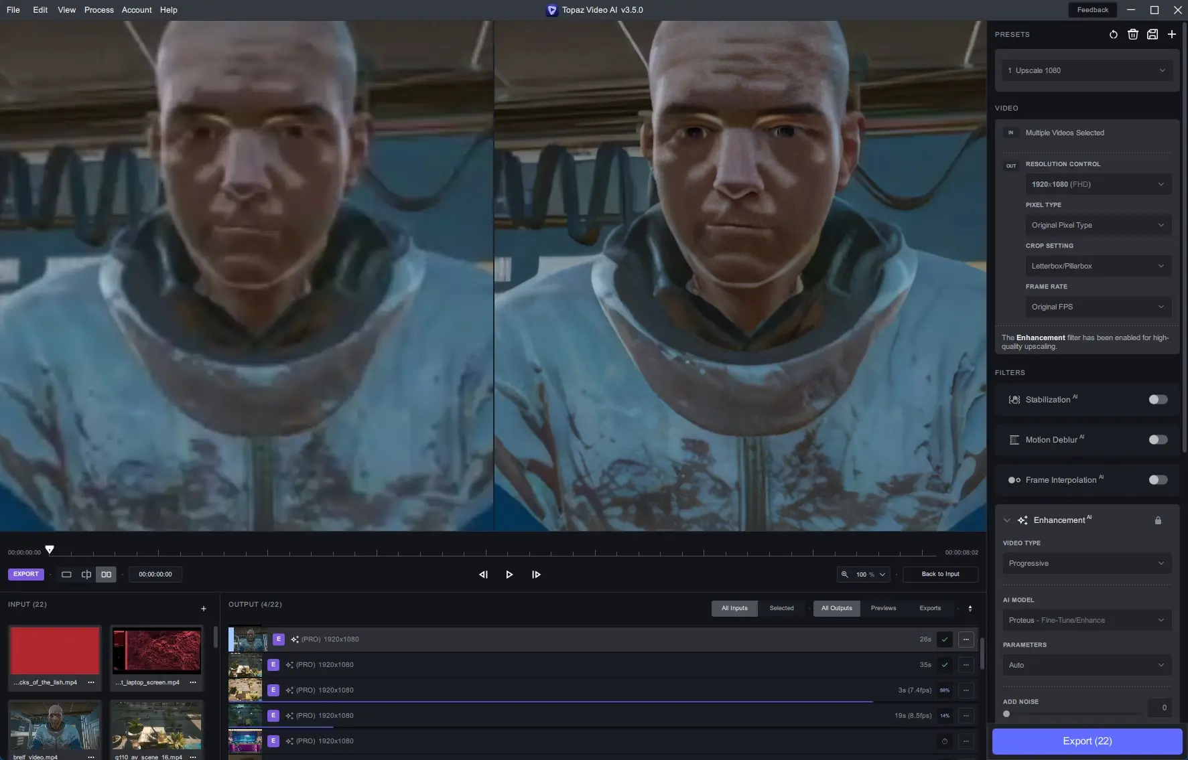The width and height of the screenshot is (1188, 760).
Task: Delete preset using the trash icon
Action: tap(1132, 34)
